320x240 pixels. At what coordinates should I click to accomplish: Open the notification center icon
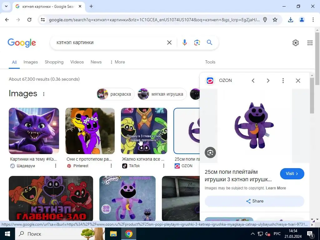(x=310, y=234)
